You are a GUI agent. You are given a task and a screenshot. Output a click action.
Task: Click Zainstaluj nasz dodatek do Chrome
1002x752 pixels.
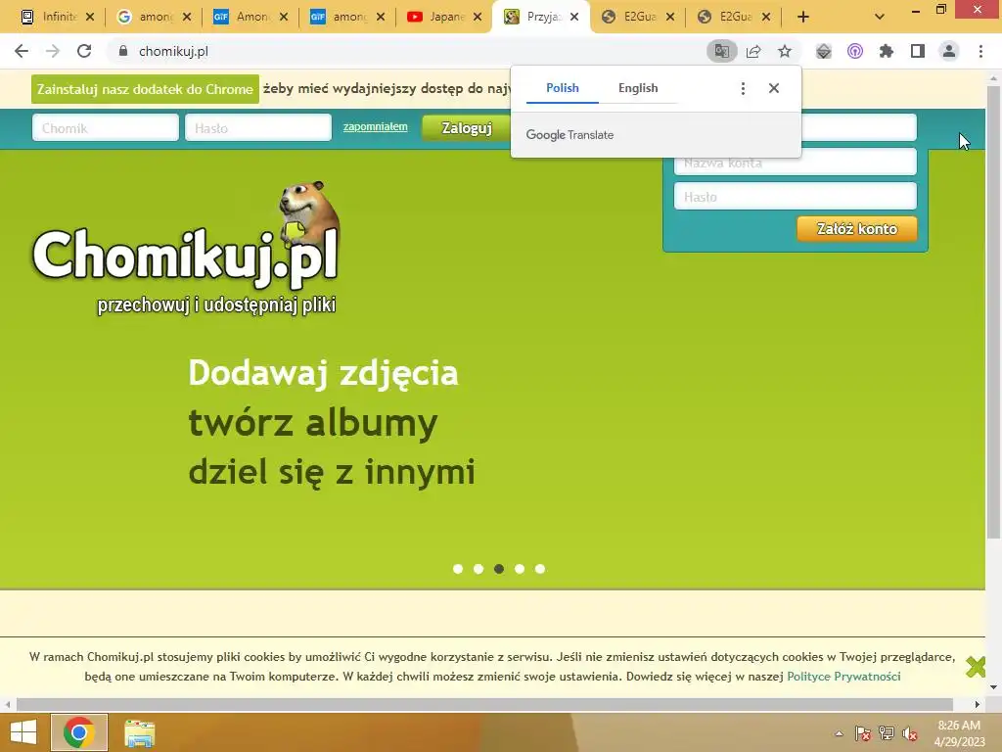pos(145,89)
